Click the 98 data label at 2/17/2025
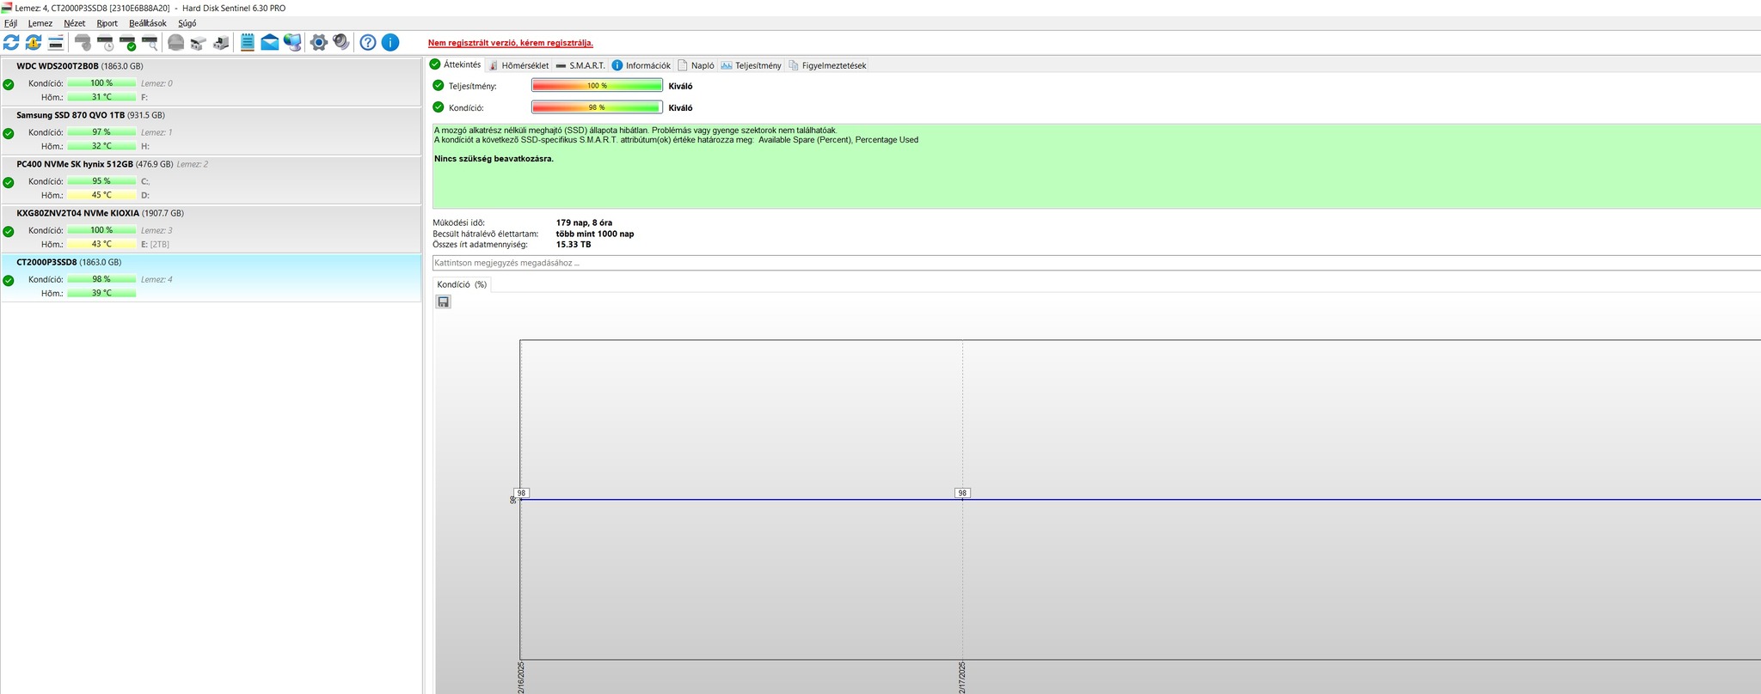1761x694 pixels. click(962, 493)
